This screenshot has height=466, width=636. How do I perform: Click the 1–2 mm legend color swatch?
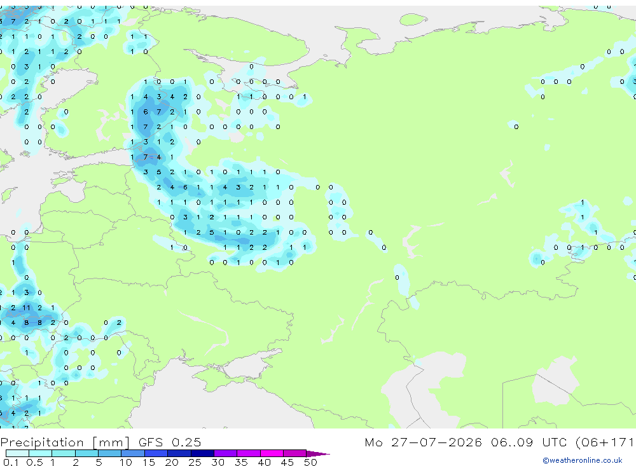tap(63, 453)
